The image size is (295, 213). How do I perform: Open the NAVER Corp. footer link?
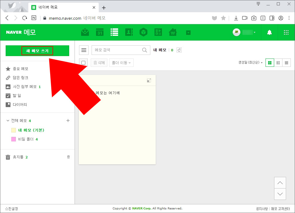[x=142, y=209]
